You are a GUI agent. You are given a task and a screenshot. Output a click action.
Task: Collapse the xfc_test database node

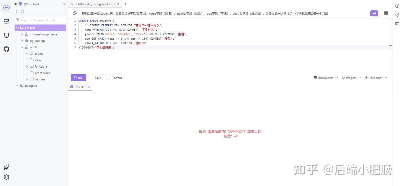click(x=17, y=28)
